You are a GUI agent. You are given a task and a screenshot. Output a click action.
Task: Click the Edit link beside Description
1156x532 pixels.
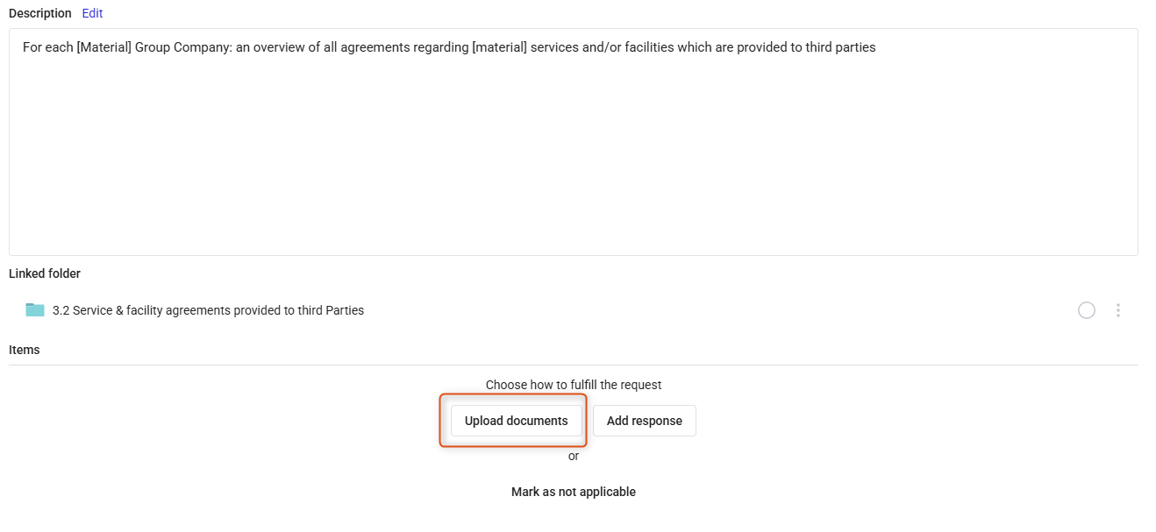(92, 13)
